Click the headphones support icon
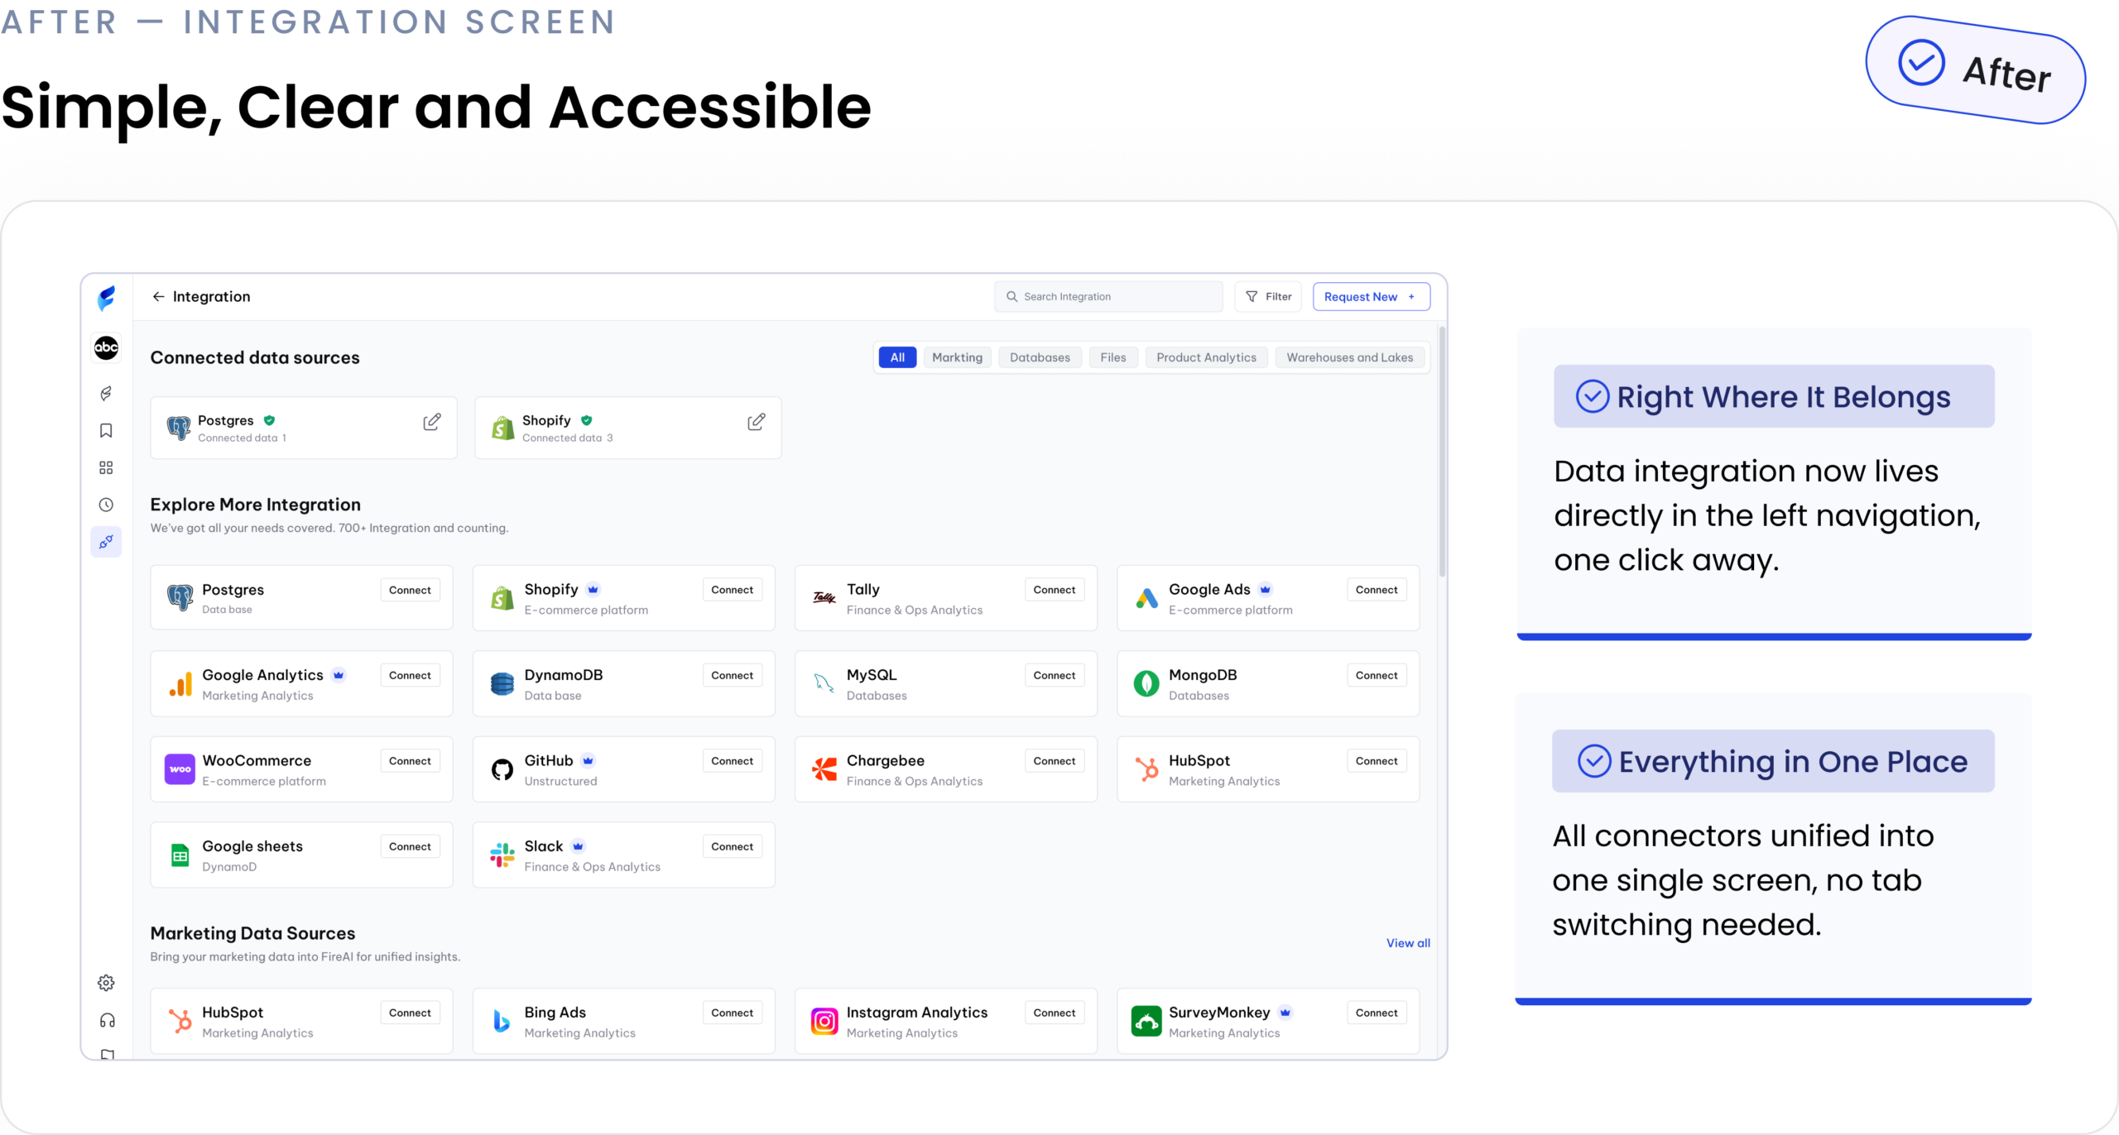This screenshot has height=1135, width=2119. pyautogui.click(x=106, y=1020)
